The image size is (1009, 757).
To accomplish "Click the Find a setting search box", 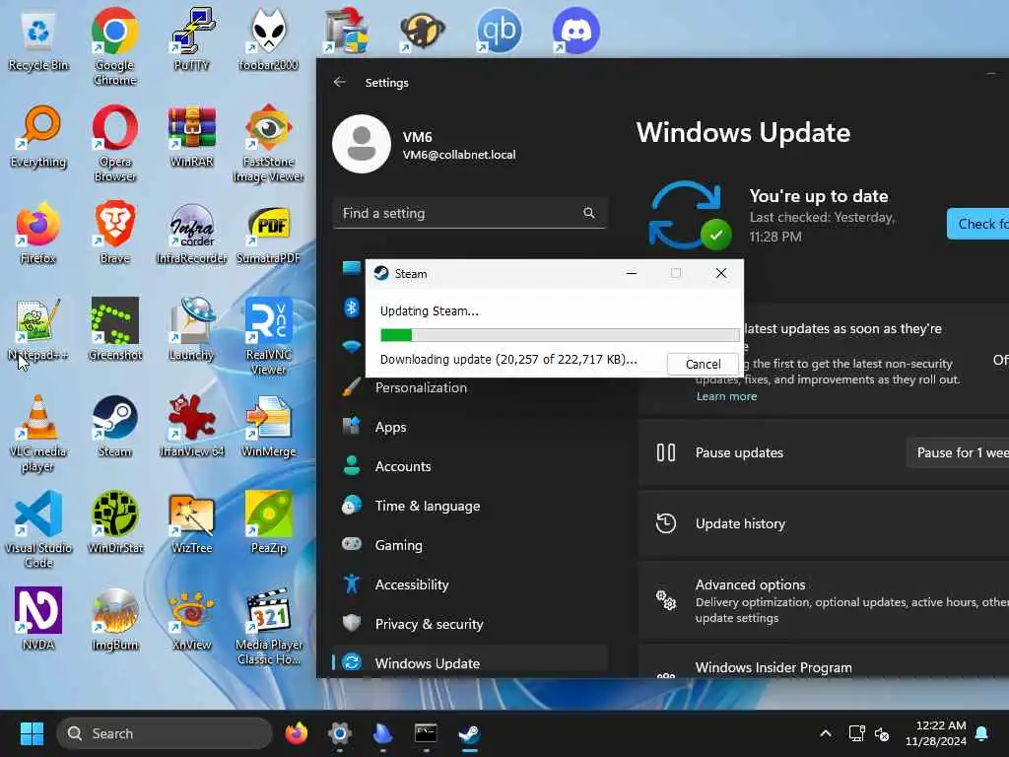I will [470, 213].
